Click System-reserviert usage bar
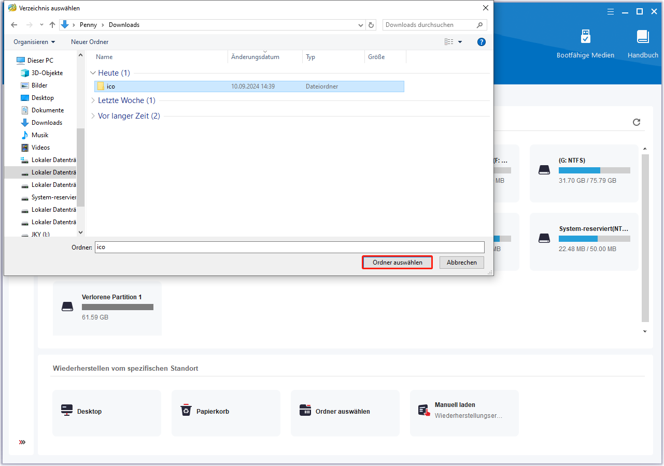The height and width of the screenshot is (466, 664). pyautogui.click(x=595, y=239)
